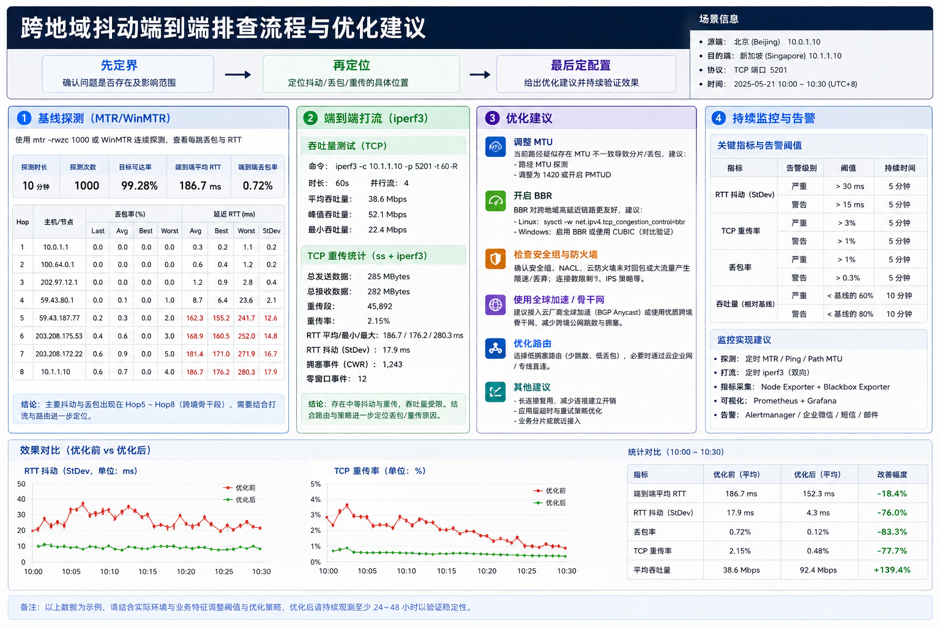Viewport: 940px width, 627px height.
Task: Click the orange shield firewall icon
Action: (x=495, y=259)
